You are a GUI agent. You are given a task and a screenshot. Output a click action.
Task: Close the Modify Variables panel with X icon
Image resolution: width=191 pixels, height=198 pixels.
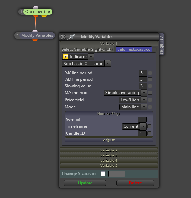63,37
